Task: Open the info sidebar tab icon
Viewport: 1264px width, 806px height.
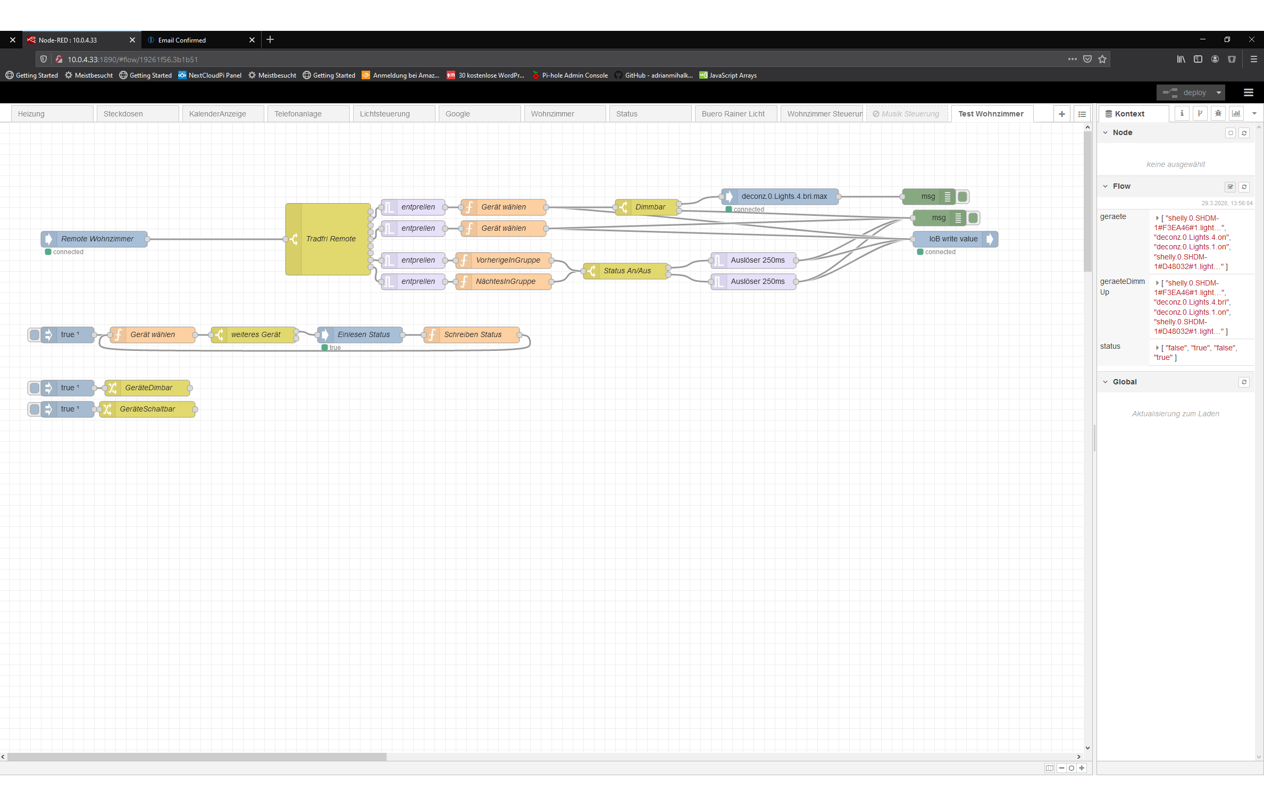Action: pos(1182,113)
